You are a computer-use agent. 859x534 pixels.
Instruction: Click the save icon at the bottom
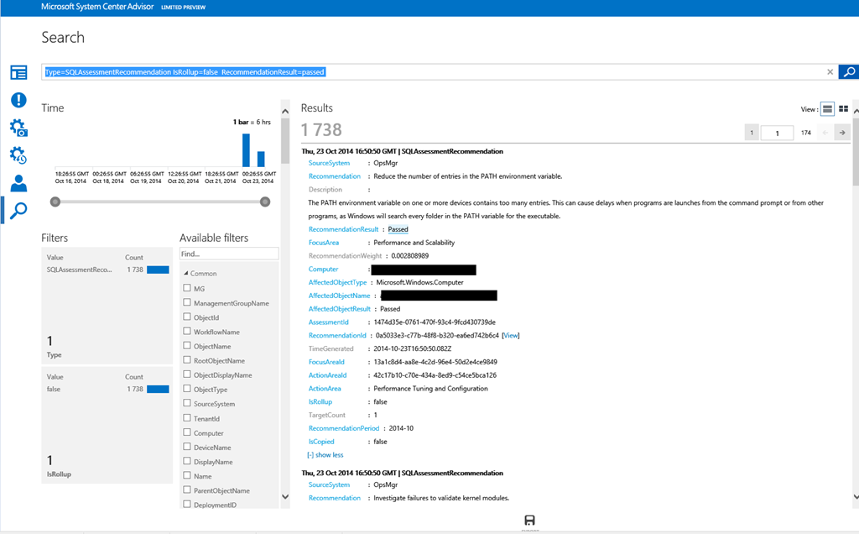click(x=529, y=521)
